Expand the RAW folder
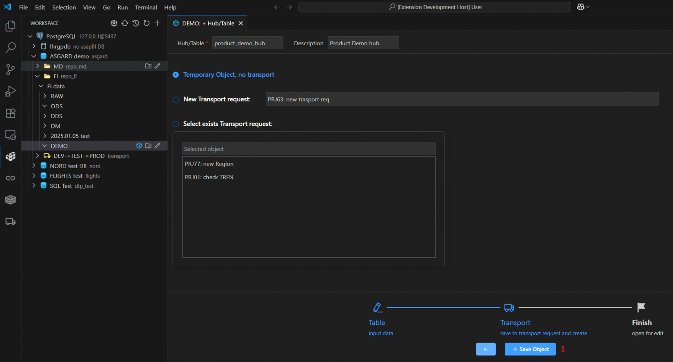673x362 pixels. pyautogui.click(x=45, y=96)
